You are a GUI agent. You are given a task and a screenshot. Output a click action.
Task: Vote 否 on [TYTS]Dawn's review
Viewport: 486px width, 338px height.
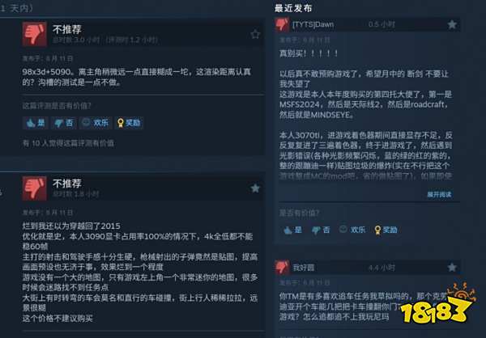pyautogui.click(x=321, y=230)
